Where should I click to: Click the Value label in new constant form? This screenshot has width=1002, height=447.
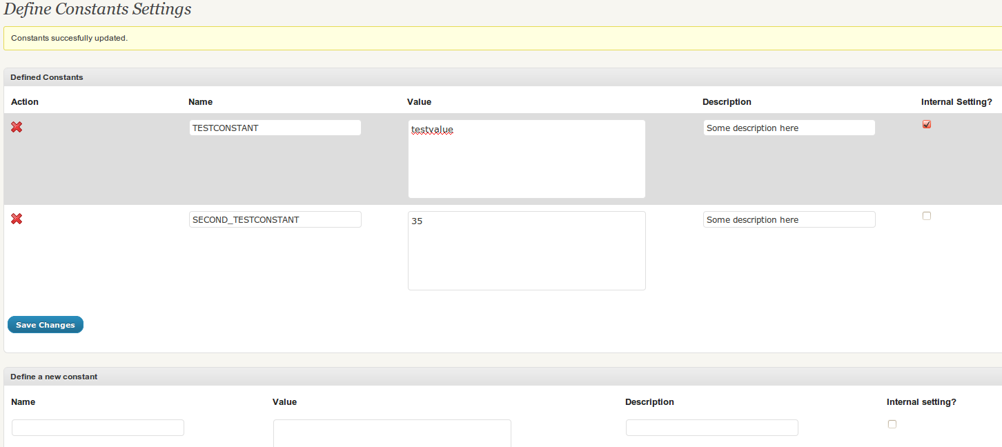click(284, 401)
